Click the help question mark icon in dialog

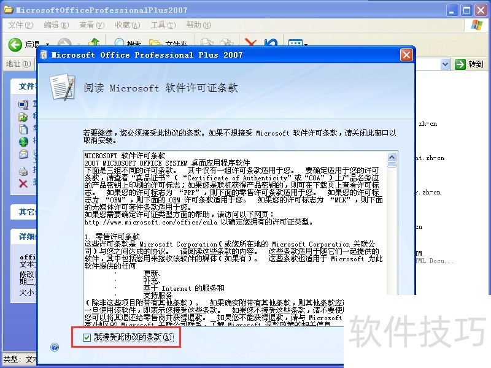[54, 348]
